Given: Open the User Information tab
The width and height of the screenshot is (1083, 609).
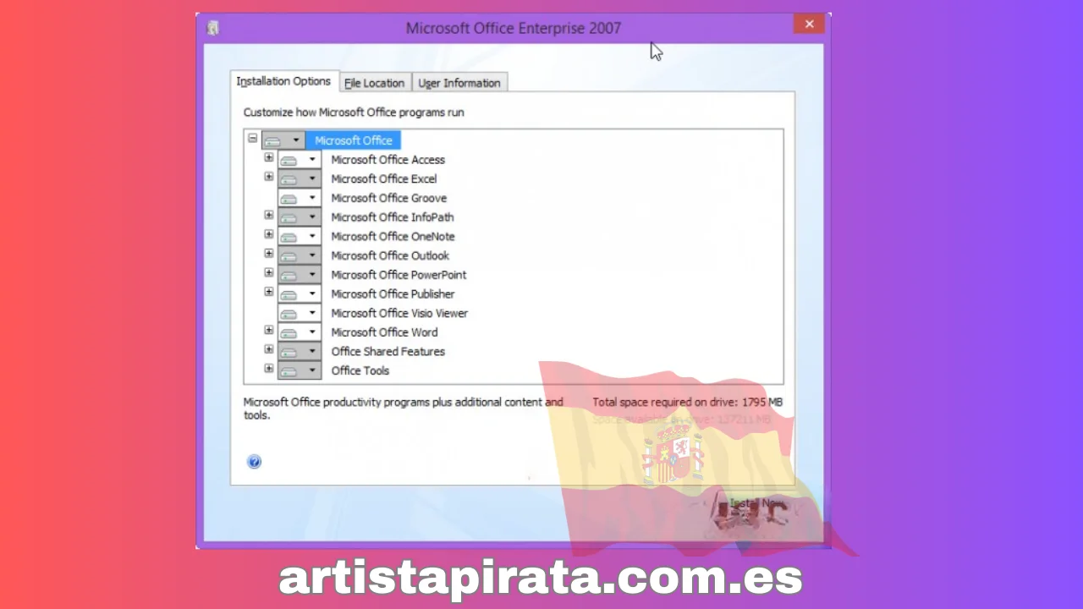Looking at the screenshot, I should pyautogui.click(x=459, y=83).
